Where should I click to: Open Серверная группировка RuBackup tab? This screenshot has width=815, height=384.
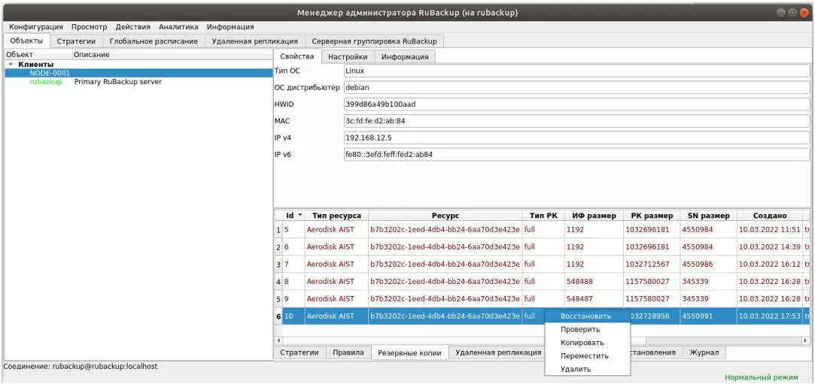pyautogui.click(x=374, y=41)
